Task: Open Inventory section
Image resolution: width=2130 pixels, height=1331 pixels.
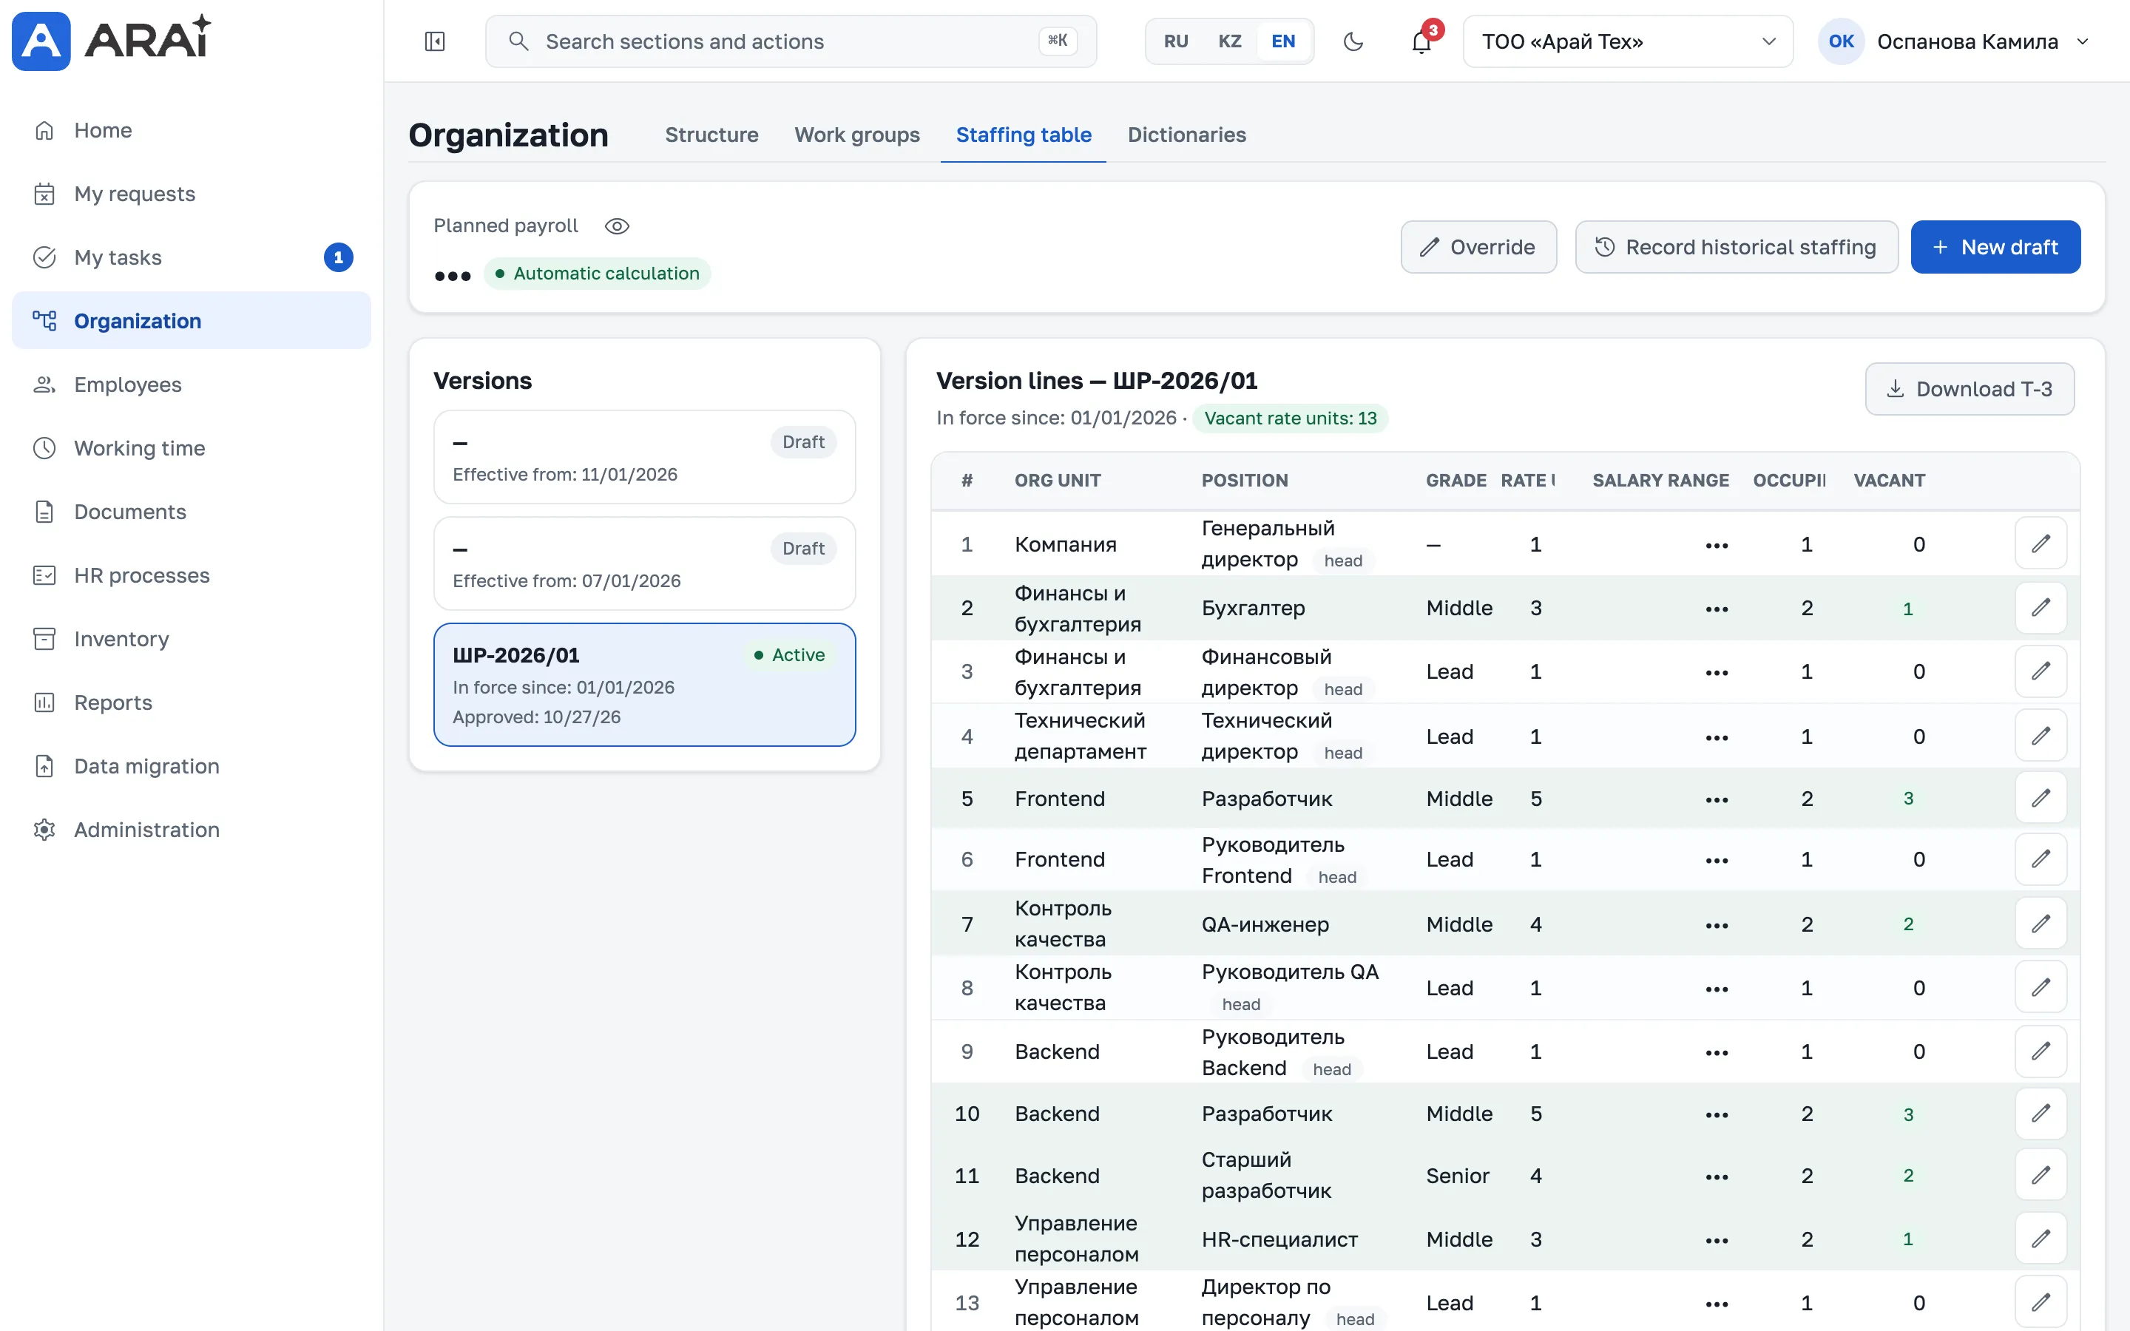Action: tap(191, 639)
